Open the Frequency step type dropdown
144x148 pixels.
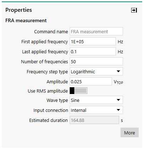click(96, 71)
